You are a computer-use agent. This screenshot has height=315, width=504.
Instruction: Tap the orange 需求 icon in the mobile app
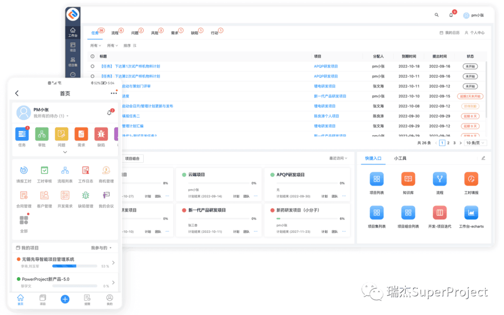tap(81, 134)
